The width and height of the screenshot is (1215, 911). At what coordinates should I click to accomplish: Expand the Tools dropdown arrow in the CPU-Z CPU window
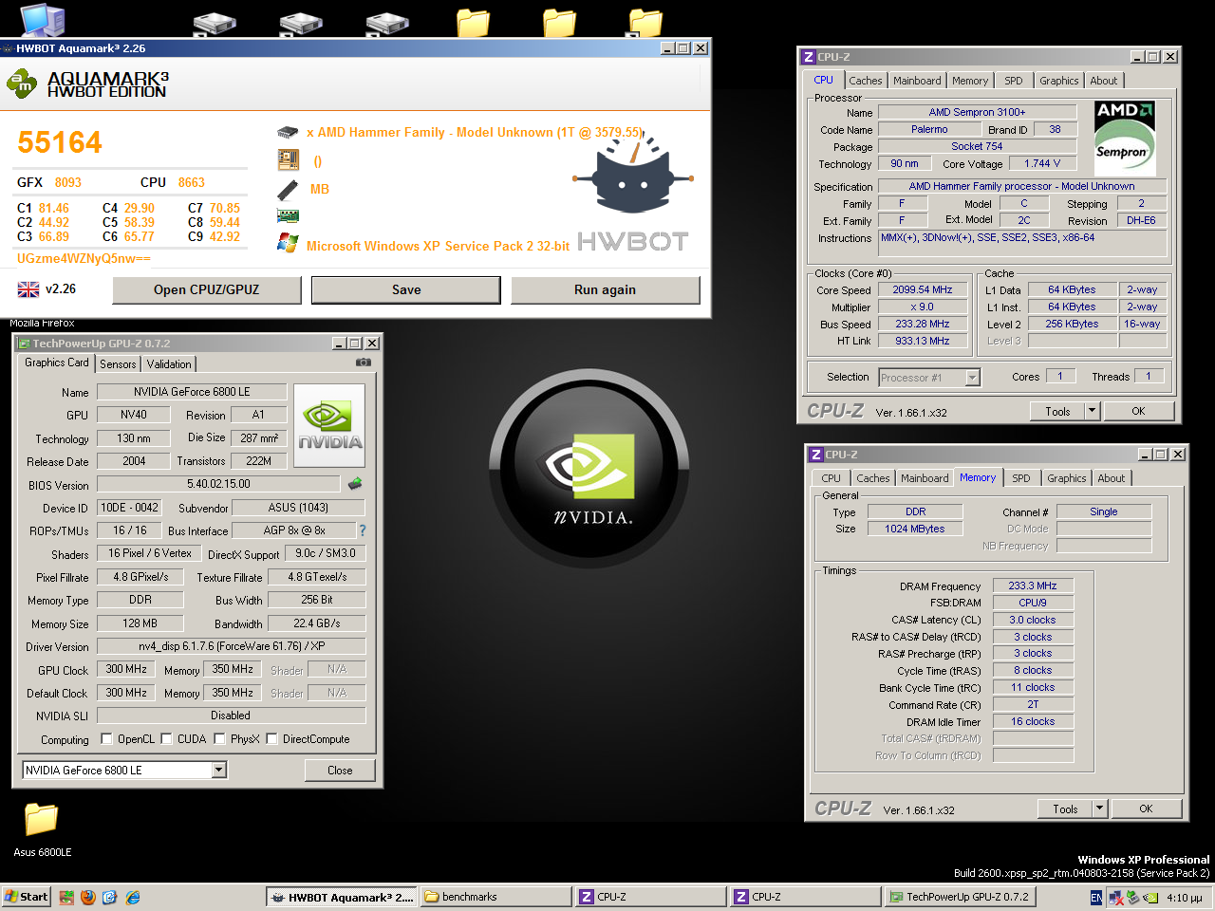click(1092, 411)
